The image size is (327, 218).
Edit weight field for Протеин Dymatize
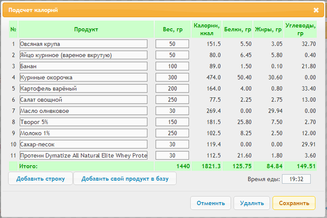[172, 156]
